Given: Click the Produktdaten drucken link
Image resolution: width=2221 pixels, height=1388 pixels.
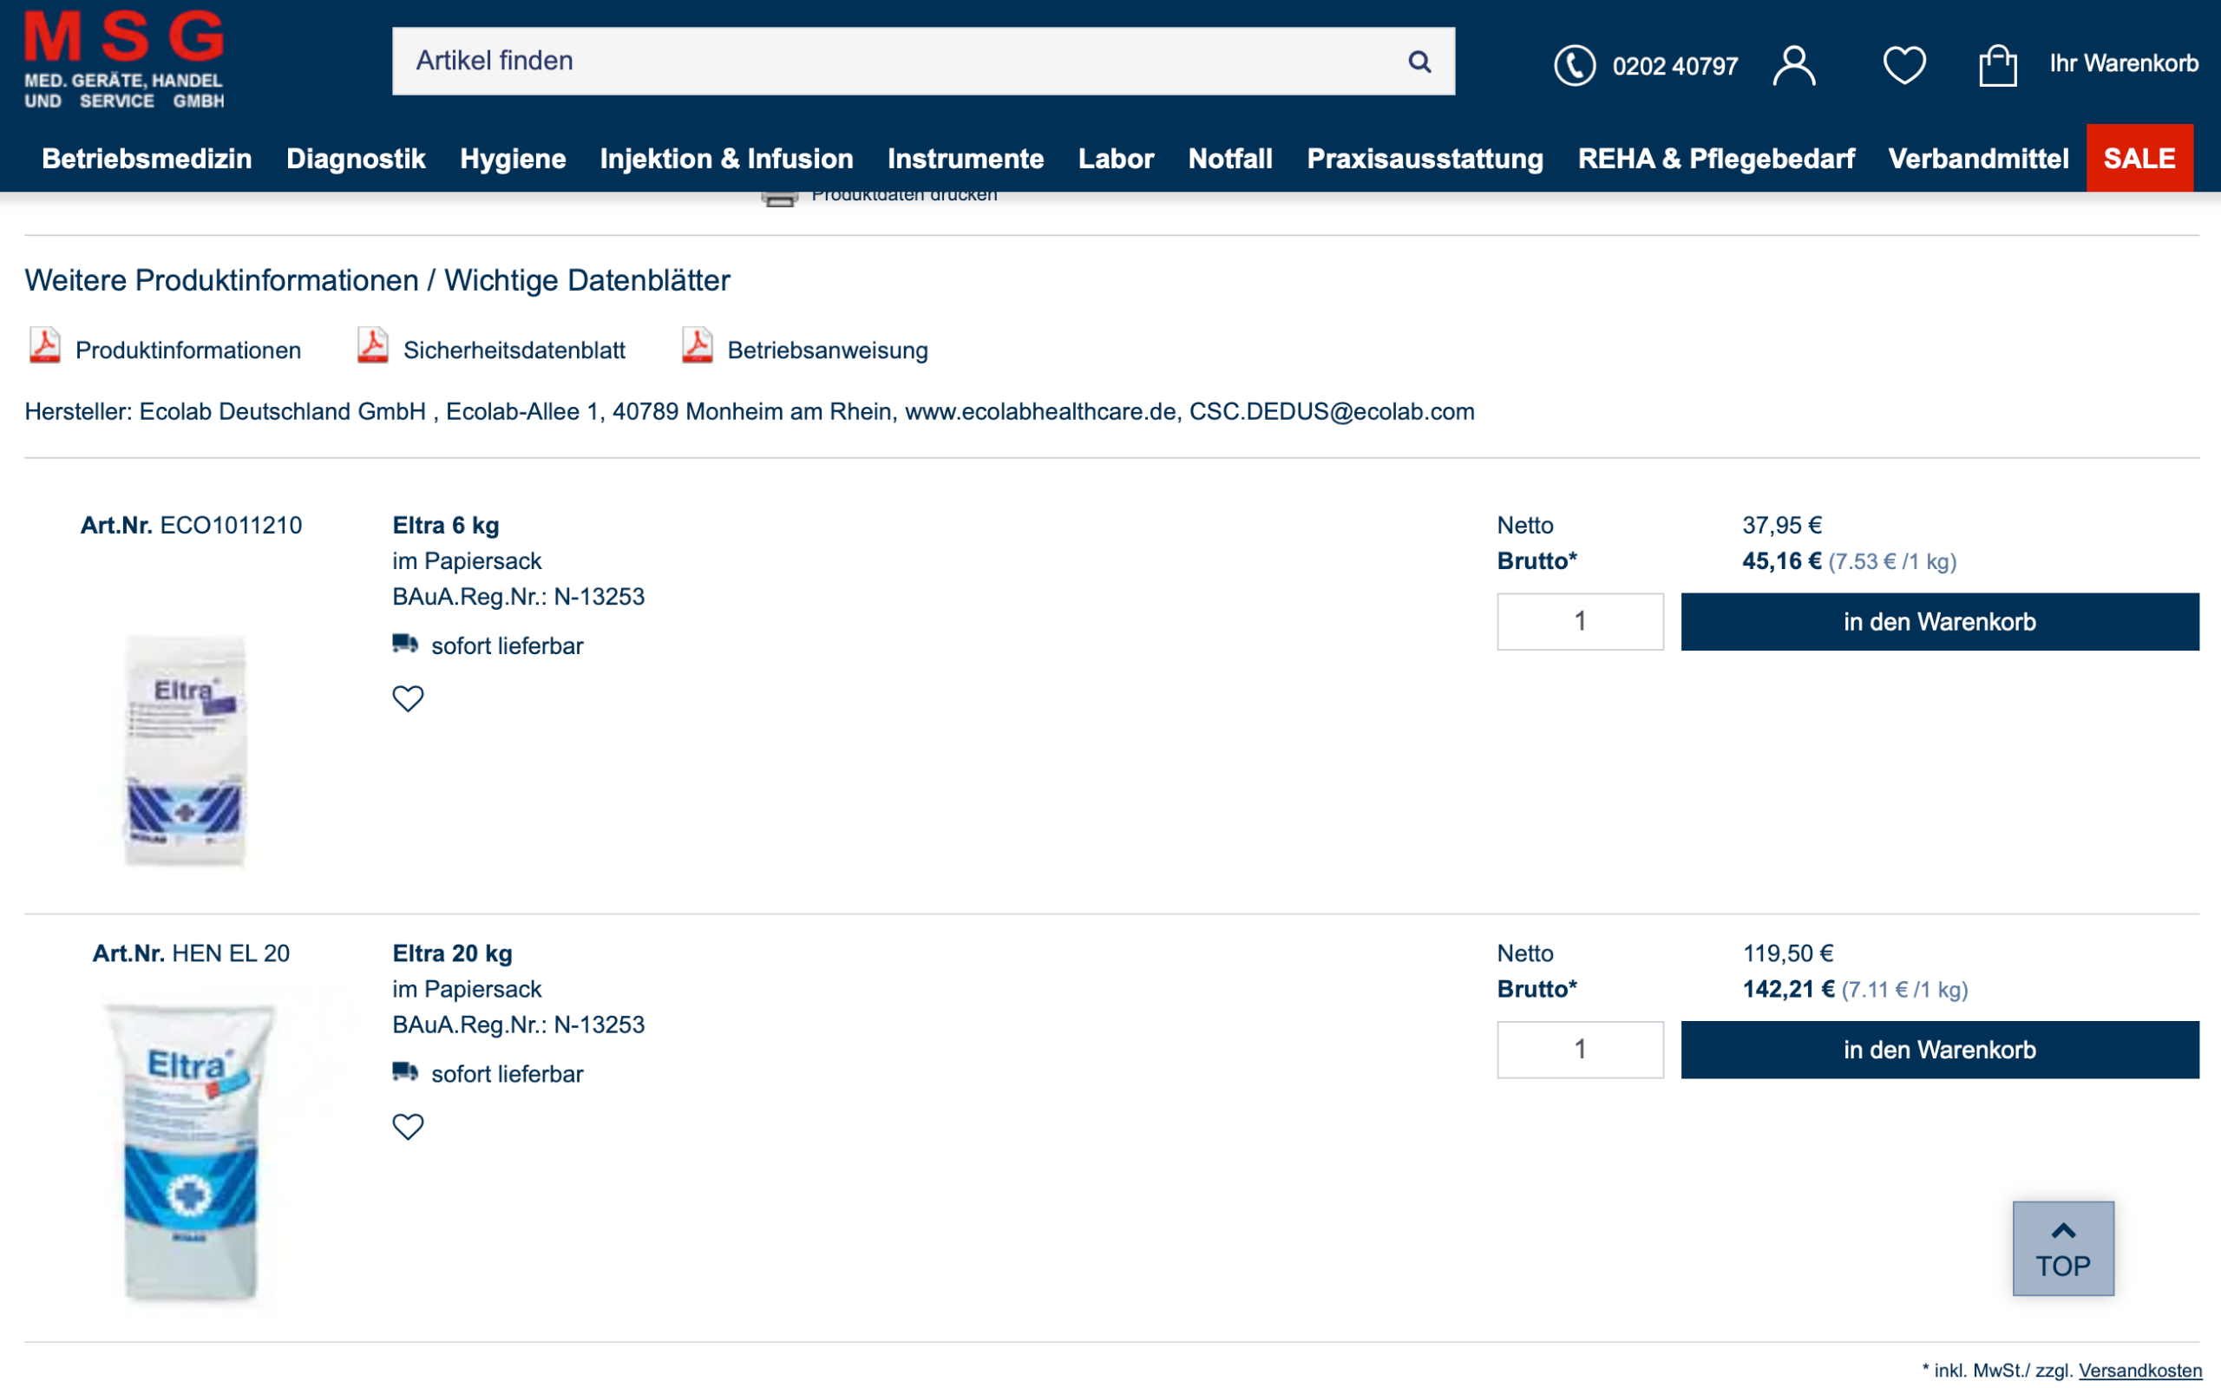Looking at the screenshot, I should (x=904, y=196).
